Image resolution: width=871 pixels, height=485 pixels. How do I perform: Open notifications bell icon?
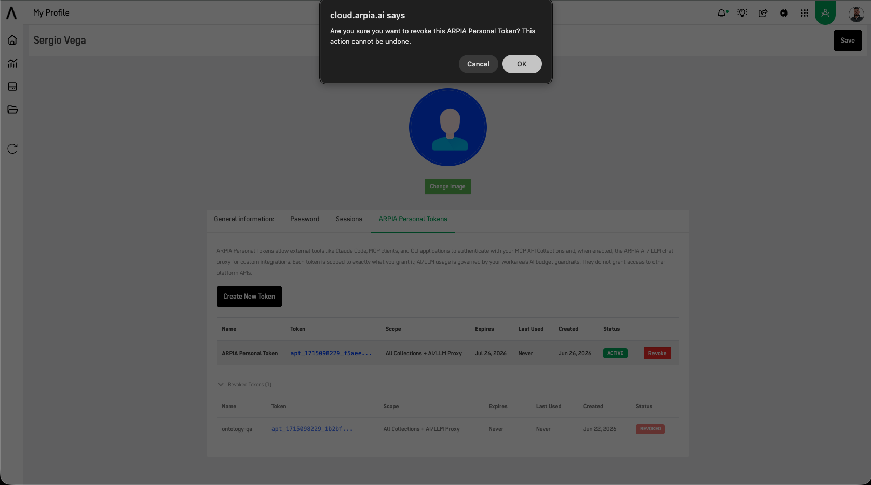click(x=722, y=13)
